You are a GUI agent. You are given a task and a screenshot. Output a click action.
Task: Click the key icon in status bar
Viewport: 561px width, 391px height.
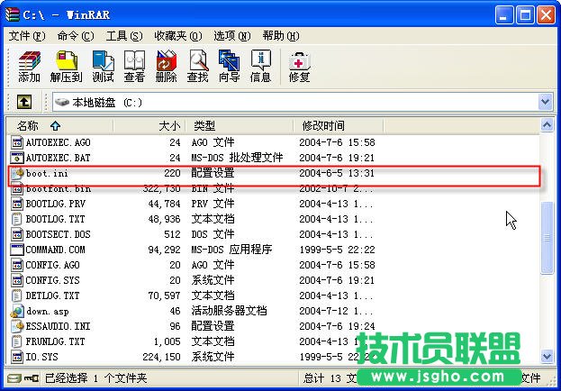tap(32, 378)
